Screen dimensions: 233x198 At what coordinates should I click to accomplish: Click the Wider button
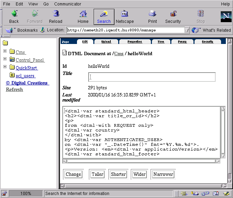tap(139, 174)
